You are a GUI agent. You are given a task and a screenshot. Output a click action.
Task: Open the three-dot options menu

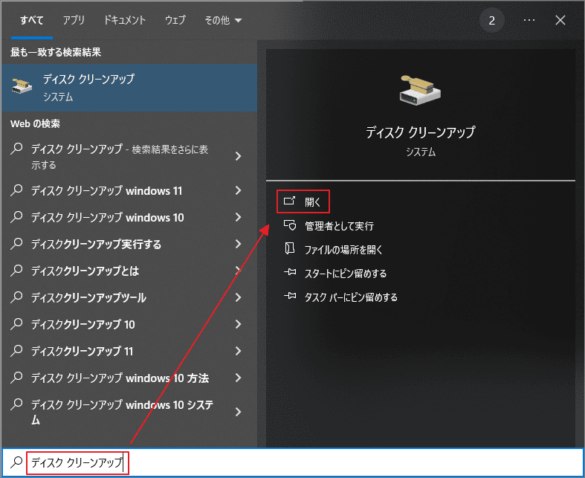click(x=529, y=20)
